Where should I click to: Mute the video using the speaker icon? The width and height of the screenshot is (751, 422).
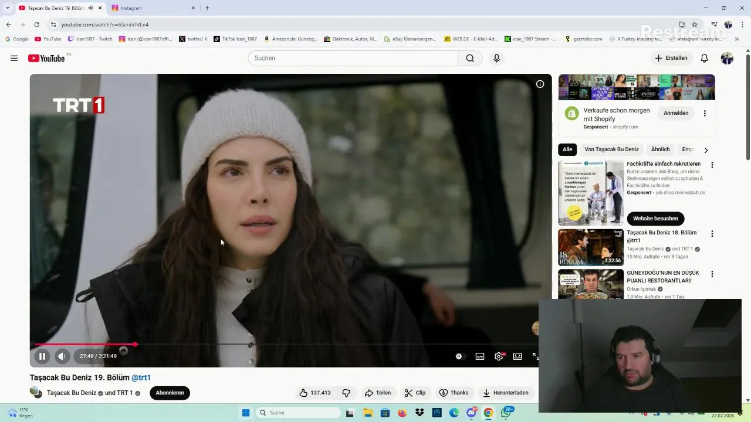(x=62, y=356)
